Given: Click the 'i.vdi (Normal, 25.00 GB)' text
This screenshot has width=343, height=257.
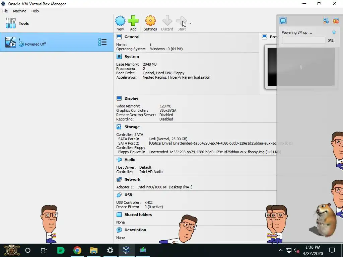Looking at the screenshot, I should [168, 139].
